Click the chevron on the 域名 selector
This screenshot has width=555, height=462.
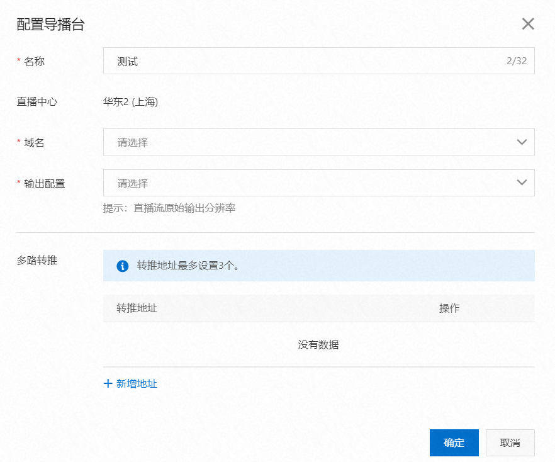pos(522,142)
